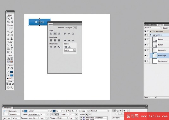The image size is (169, 120).
Task: Select the Eyedropper tool
Action: pos(8,68)
